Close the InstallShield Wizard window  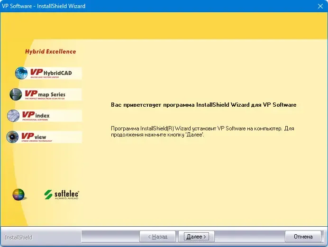click(x=320, y=6)
